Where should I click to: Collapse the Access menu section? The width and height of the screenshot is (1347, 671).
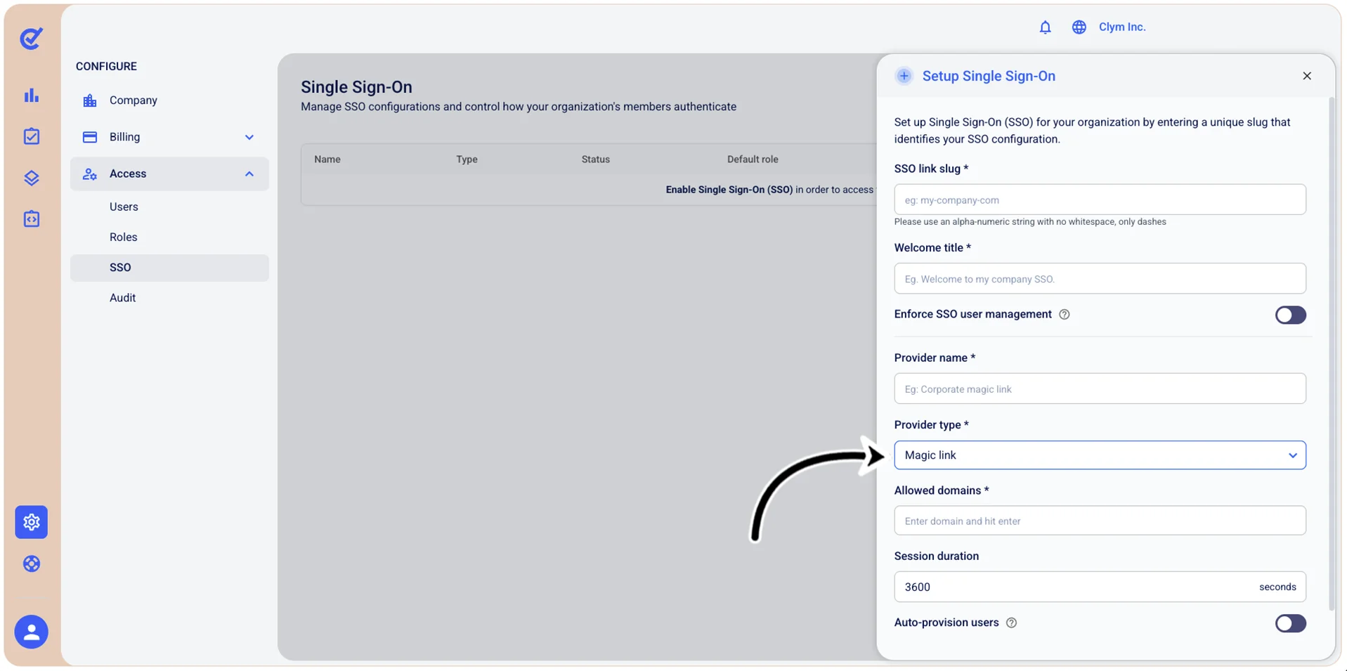coord(169,174)
